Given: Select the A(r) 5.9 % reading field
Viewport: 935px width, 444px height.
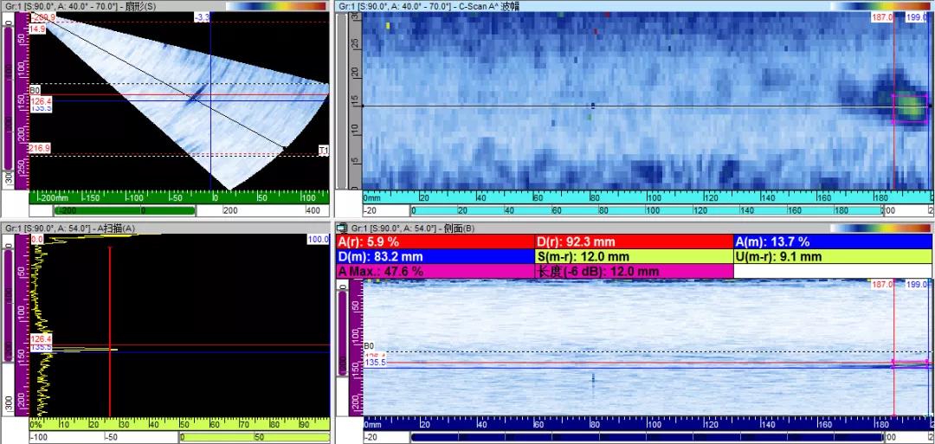Looking at the screenshot, I should click(436, 241).
